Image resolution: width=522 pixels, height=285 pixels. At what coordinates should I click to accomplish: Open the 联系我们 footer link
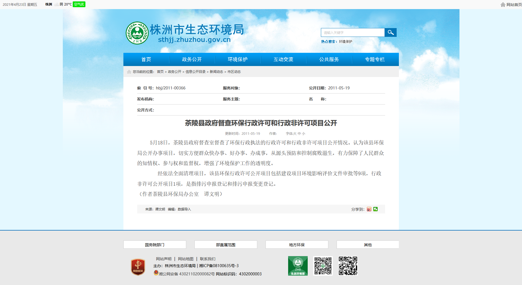point(208,259)
